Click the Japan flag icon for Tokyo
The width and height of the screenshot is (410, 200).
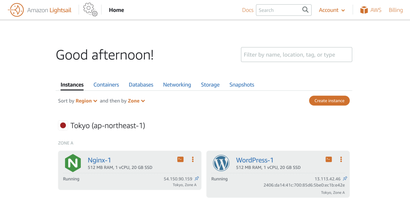(x=63, y=125)
